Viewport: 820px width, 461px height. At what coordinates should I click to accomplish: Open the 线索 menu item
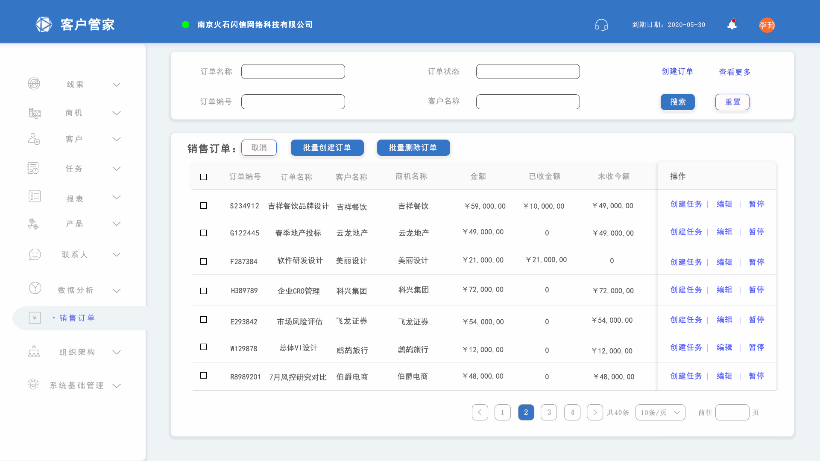coord(75,85)
